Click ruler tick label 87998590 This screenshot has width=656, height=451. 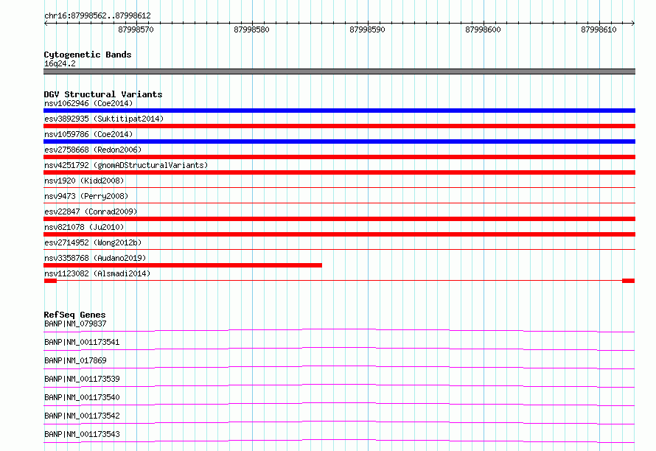pos(367,29)
